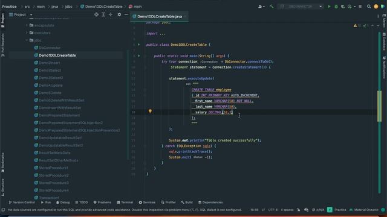Viewport: 387px width, 217px height.
Task: Collapse all nodes in the Project panel
Action: tap(110, 14)
